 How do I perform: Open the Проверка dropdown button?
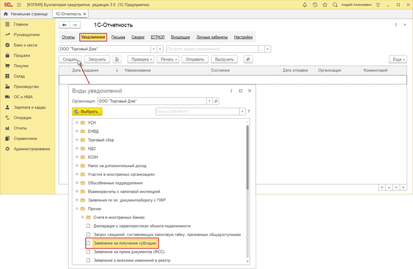pos(141,59)
